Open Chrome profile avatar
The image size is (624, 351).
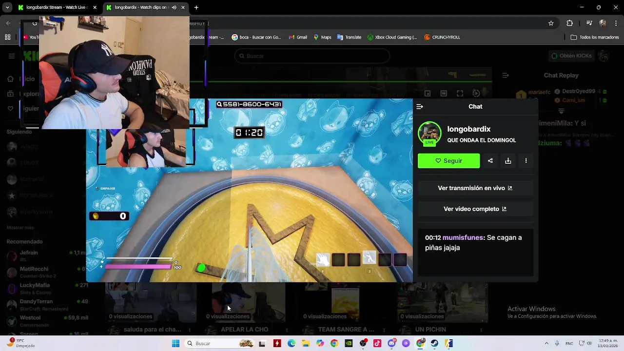click(x=603, y=23)
